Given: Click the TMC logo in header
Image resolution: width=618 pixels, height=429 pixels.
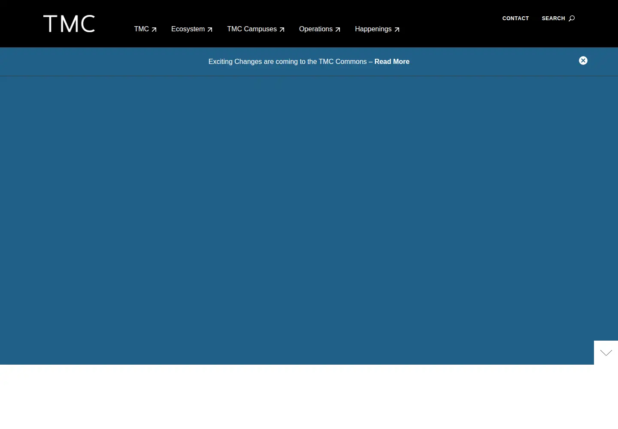Looking at the screenshot, I should pos(69,24).
